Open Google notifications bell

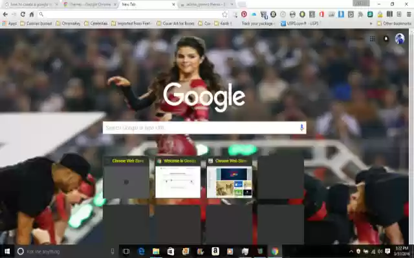tap(386, 39)
